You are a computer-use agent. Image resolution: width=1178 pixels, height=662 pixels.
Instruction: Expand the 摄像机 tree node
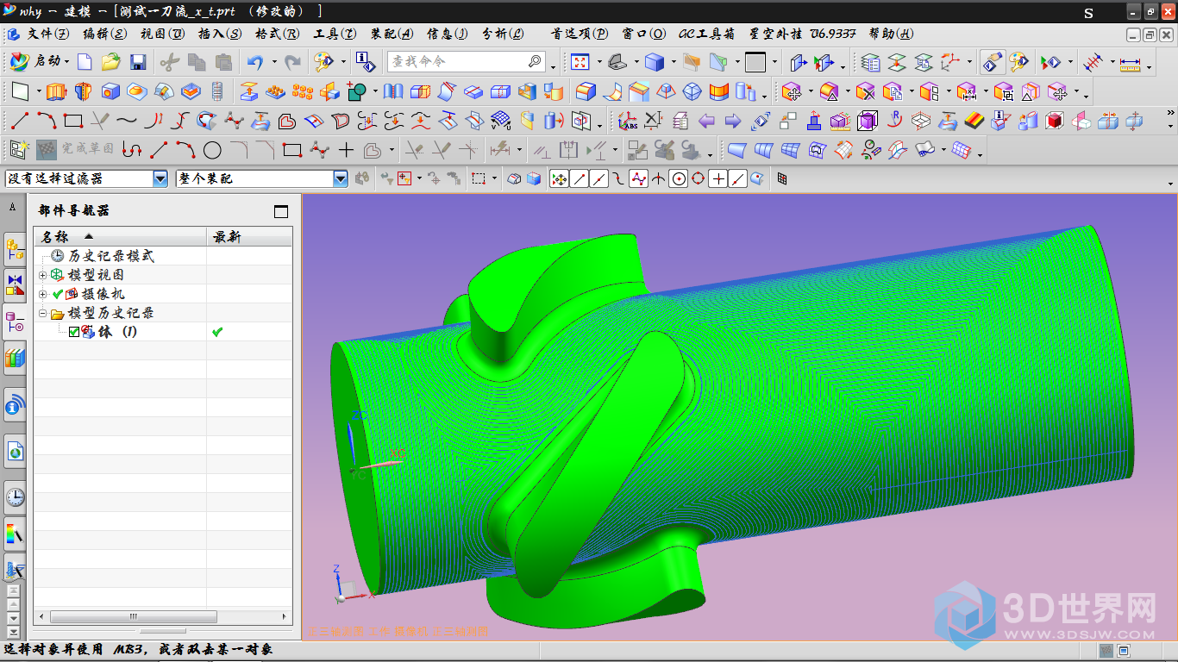[43, 294]
